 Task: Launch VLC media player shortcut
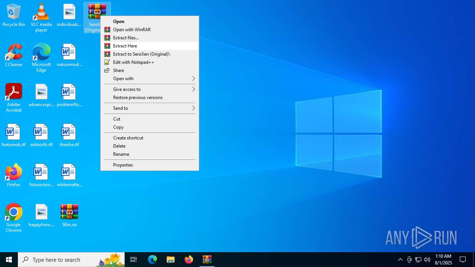pyautogui.click(x=41, y=18)
